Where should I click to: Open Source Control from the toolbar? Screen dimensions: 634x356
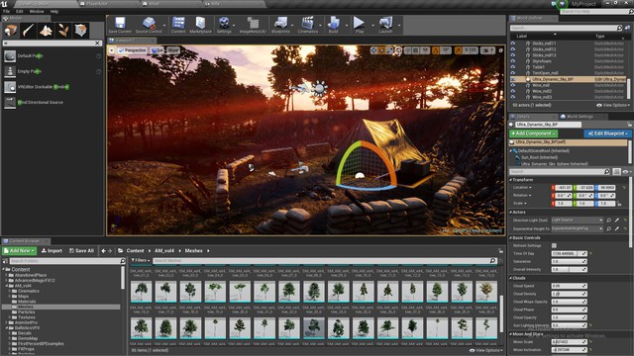(149, 25)
